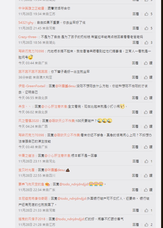The height and width of the screenshot is (228, 163).
Task: Click 回覆 on 要养飞向天空的鱼's comment
Action: [135, 190]
